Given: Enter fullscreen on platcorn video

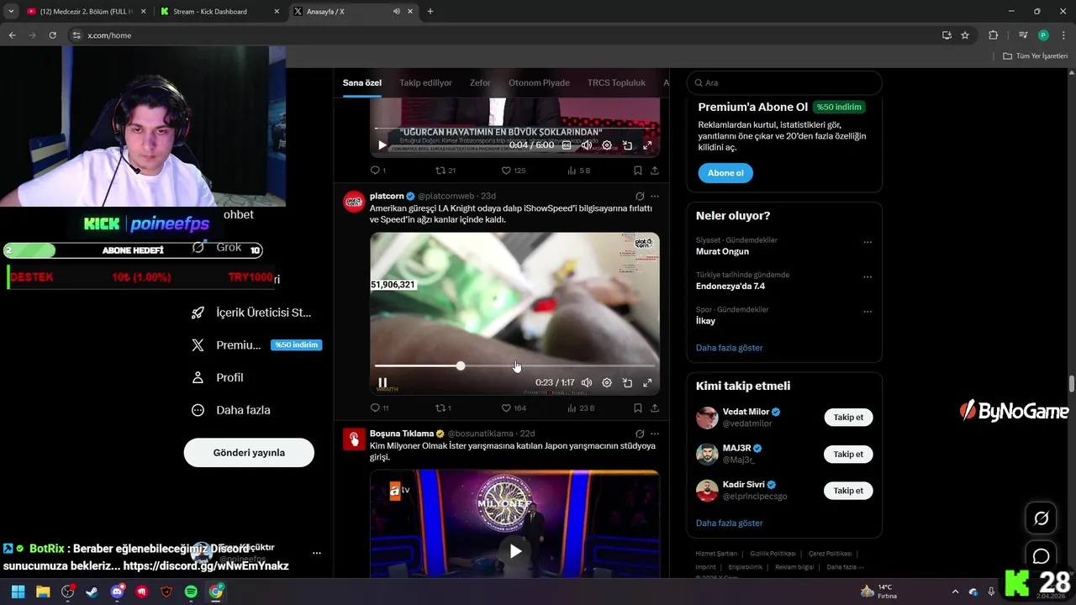Looking at the screenshot, I should (x=647, y=382).
